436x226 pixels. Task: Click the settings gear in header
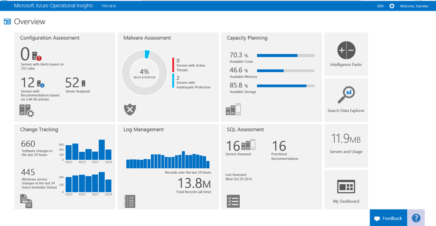click(392, 6)
